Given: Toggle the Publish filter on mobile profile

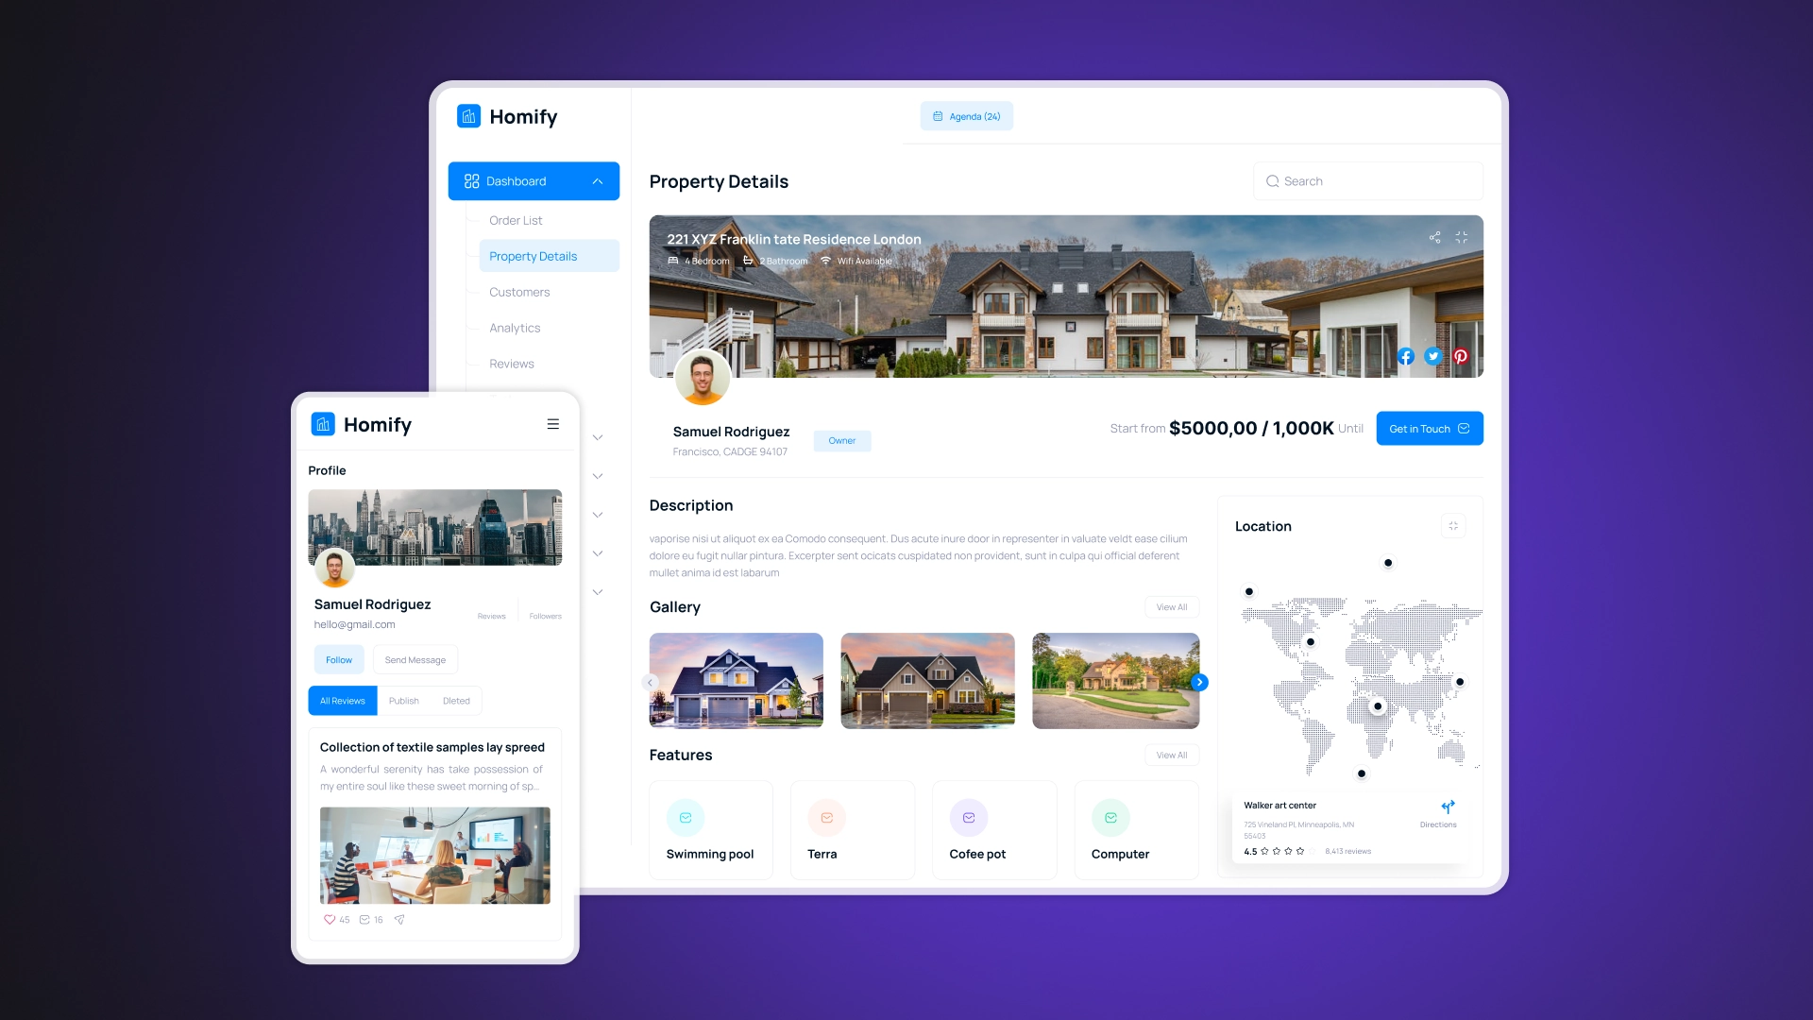Looking at the screenshot, I should pyautogui.click(x=403, y=700).
